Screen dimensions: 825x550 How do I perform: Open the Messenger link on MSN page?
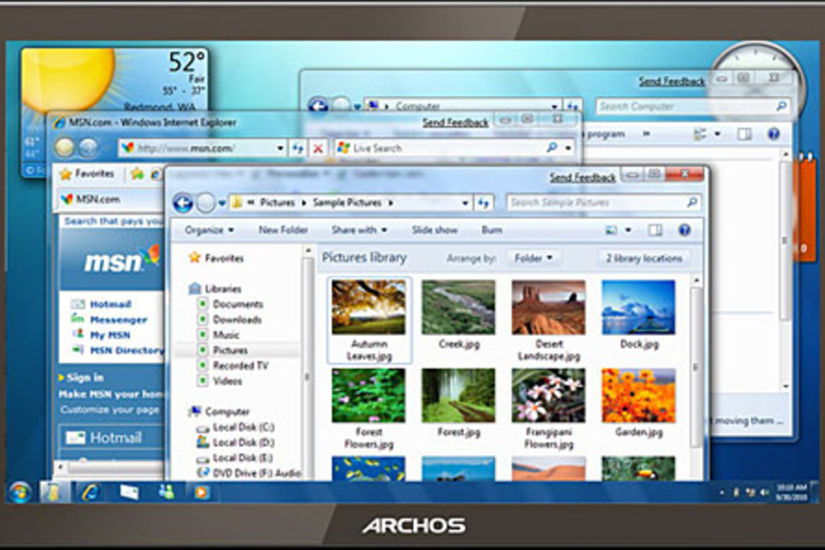[x=119, y=320]
